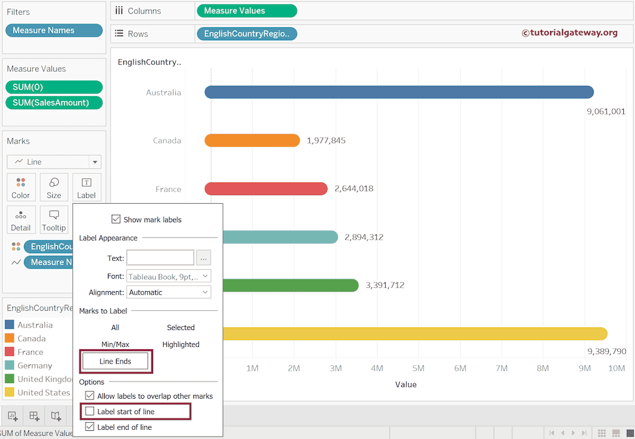635x439 pixels.
Task: Click the Germany teal legend swatch
Action: 10,365
